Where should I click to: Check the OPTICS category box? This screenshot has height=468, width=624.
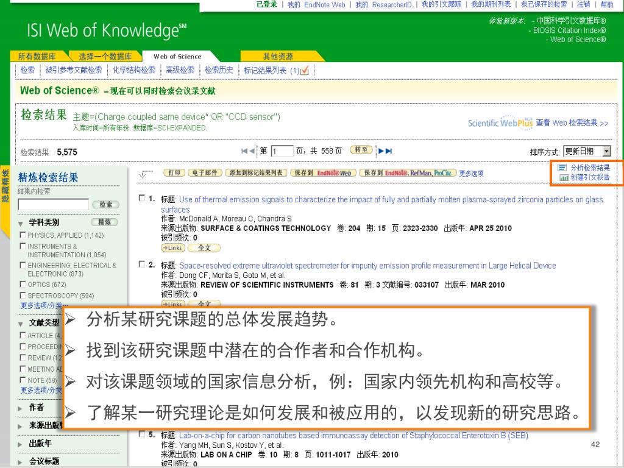(x=23, y=285)
